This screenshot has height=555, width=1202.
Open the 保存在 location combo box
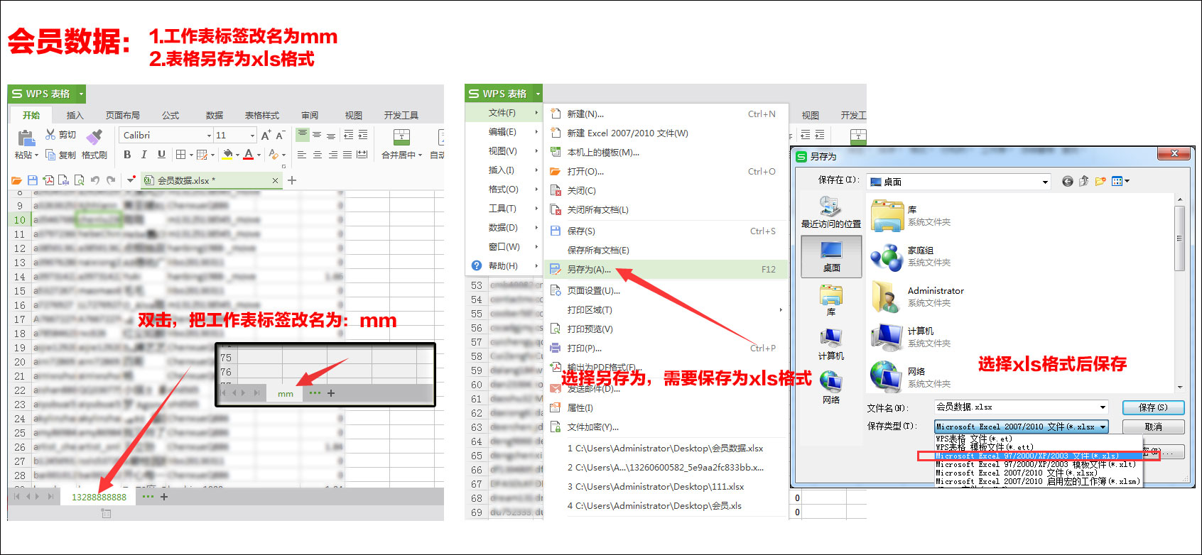(958, 182)
